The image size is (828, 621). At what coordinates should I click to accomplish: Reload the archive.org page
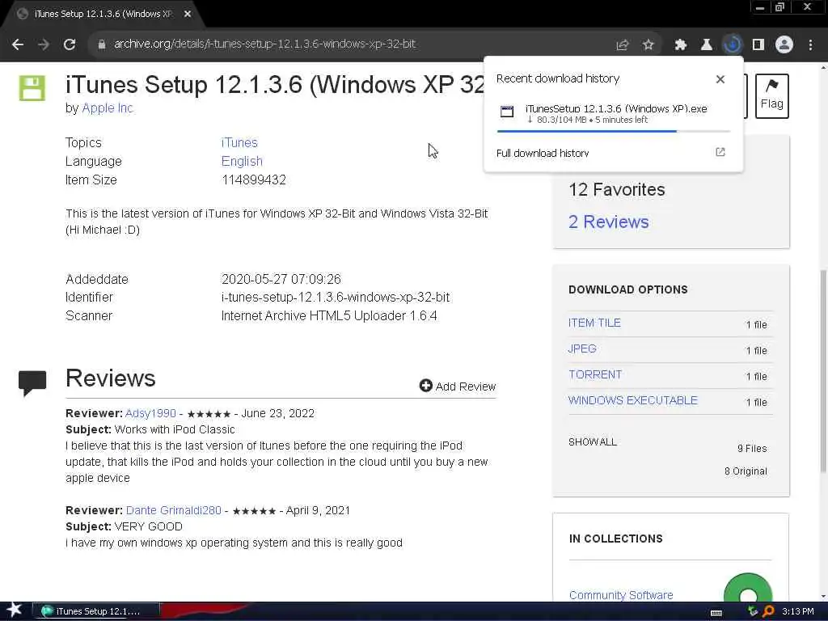click(70, 45)
